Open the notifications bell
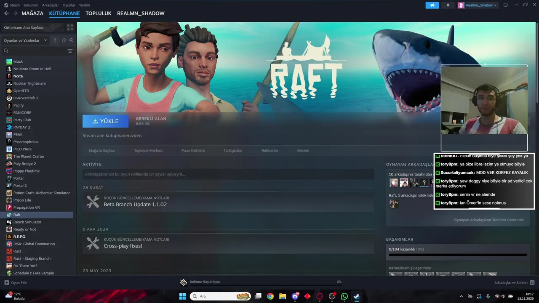 (x=448, y=5)
